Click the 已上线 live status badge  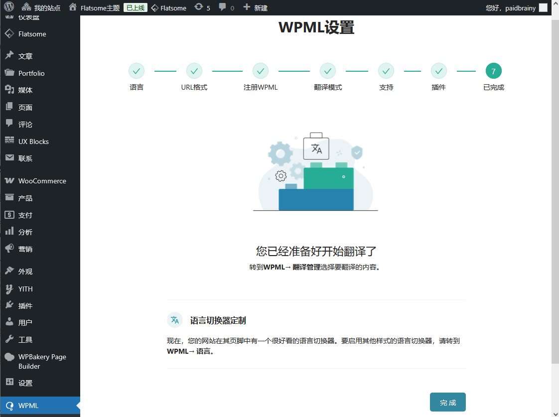pyautogui.click(x=136, y=7)
